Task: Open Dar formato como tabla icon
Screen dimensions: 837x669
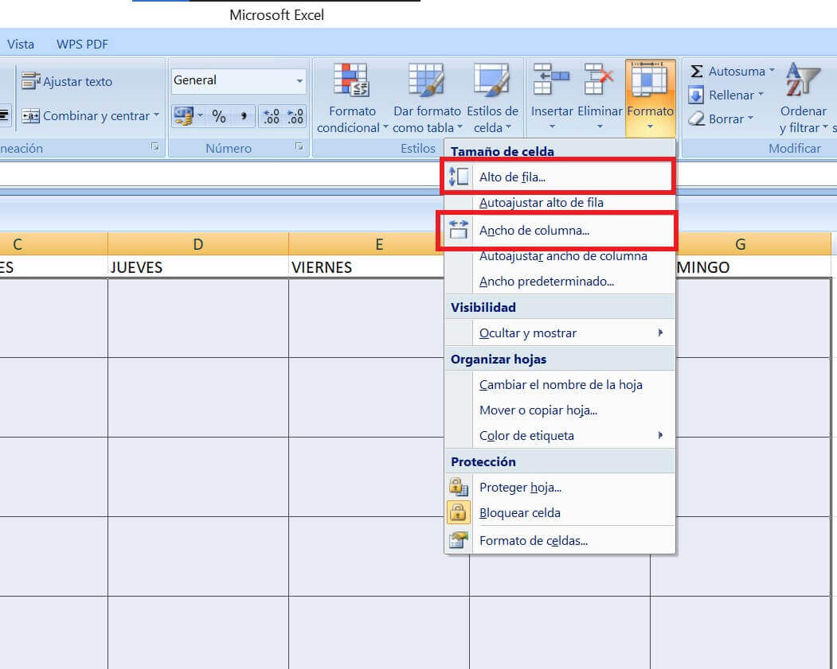Action: pyautogui.click(x=426, y=81)
